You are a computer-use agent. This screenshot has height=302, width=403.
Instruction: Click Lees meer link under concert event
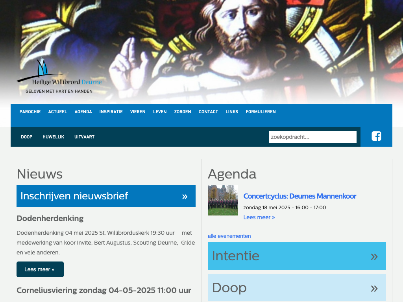[x=259, y=217]
